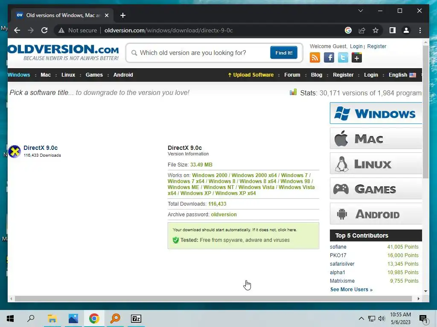Click the horizontal page scrollbar

pos(213,298)
